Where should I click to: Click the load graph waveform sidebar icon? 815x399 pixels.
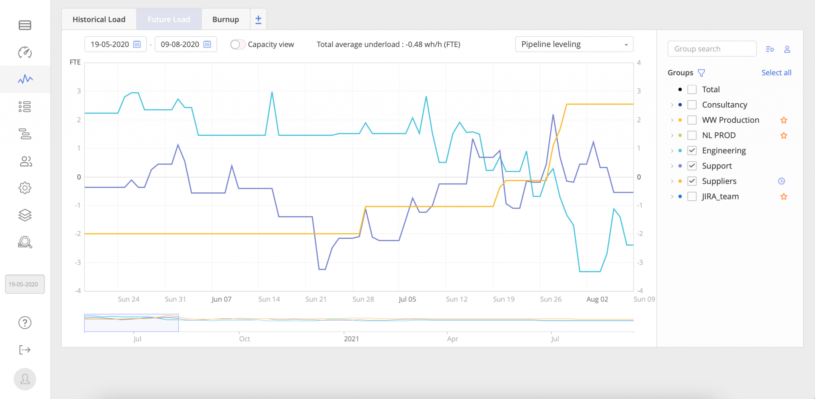coord(25,79)
